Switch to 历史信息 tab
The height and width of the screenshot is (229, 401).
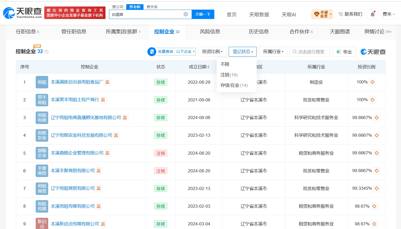259,32
